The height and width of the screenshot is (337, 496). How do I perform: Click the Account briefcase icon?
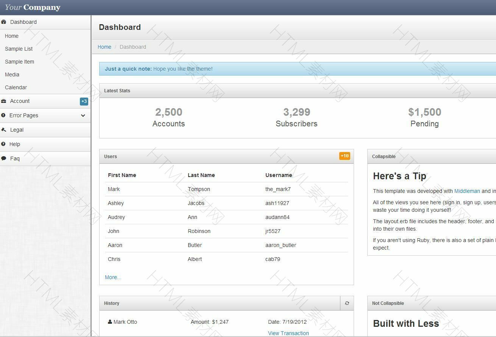(4, 101)
